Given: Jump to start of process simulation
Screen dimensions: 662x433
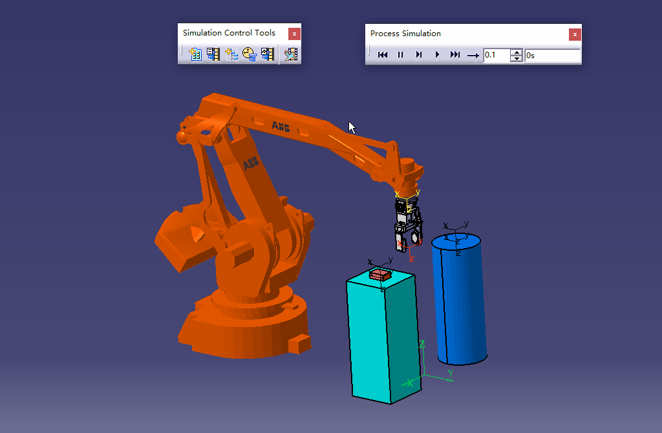Looking at the screenshot, I should coord(383,55).
